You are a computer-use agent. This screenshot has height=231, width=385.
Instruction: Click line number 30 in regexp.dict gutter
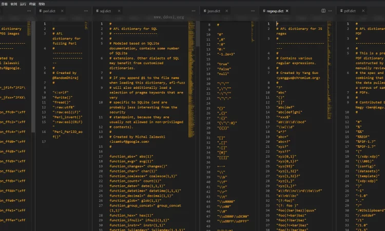coord(267,191)
